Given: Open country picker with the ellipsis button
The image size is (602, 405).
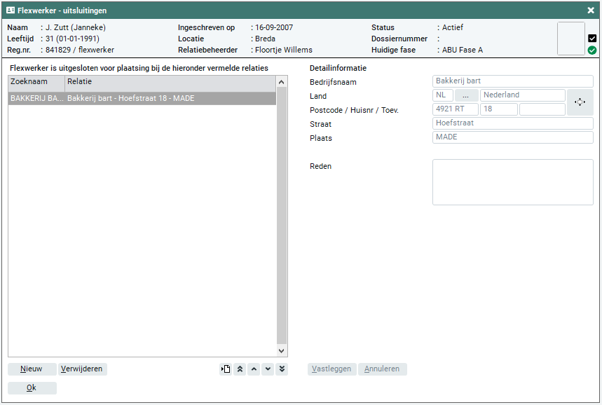Looking at the screenshot, I should coord(466,95).
